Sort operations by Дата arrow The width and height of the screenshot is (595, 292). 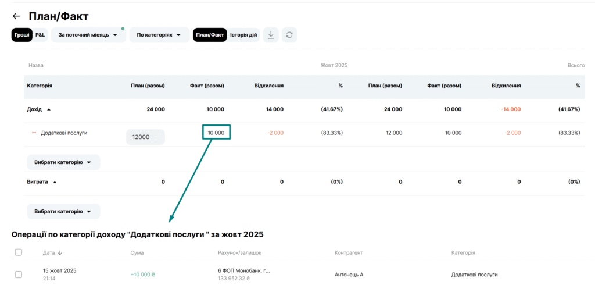point(60,253)
